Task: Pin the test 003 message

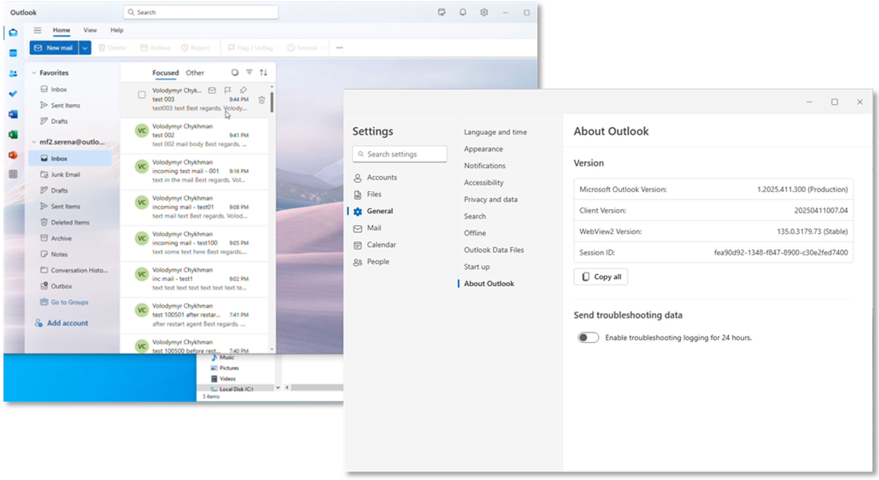Action: coord(243,90)
